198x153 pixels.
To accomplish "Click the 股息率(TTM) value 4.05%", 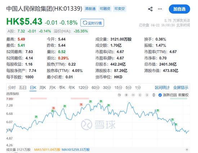I will tap(77, 71).
